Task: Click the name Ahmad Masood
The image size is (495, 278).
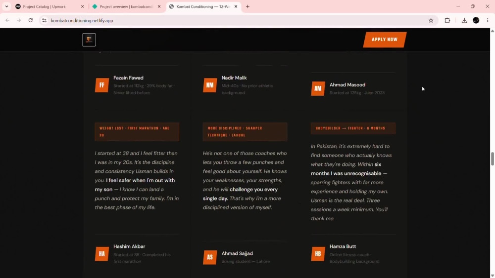Action: coord(347,85)
